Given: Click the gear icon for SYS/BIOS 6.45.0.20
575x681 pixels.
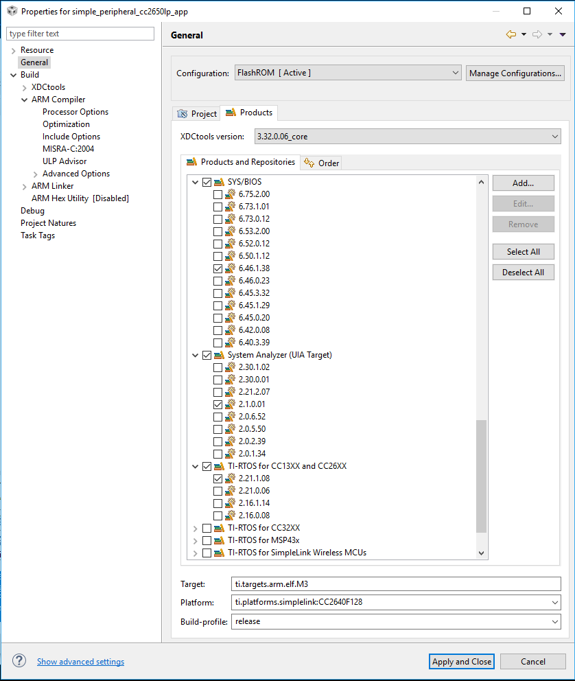Looking at the screenshot, I should 230,318.
